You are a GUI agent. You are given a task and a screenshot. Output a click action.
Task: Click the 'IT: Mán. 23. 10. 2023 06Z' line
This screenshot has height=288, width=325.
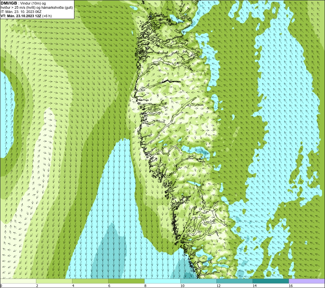(x=21, y=12)
